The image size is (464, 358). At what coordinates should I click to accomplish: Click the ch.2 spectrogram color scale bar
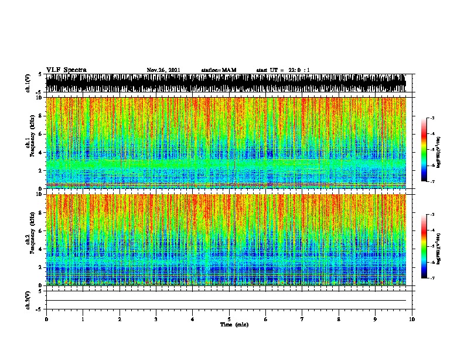pyautogui.click(x=424, y=246)
